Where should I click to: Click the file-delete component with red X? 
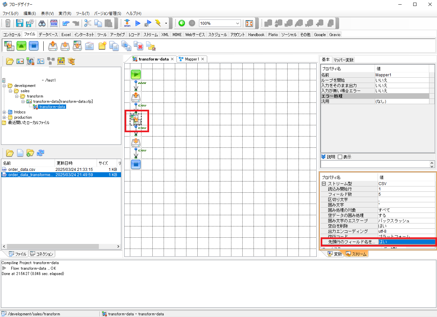pos(139,46)
